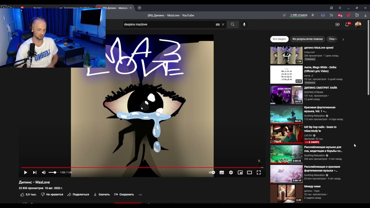Open Расслабляющая и красивая фортепианная музыка video
The height and width of the screenshot is (208, 370).
(x=322, y=169)
